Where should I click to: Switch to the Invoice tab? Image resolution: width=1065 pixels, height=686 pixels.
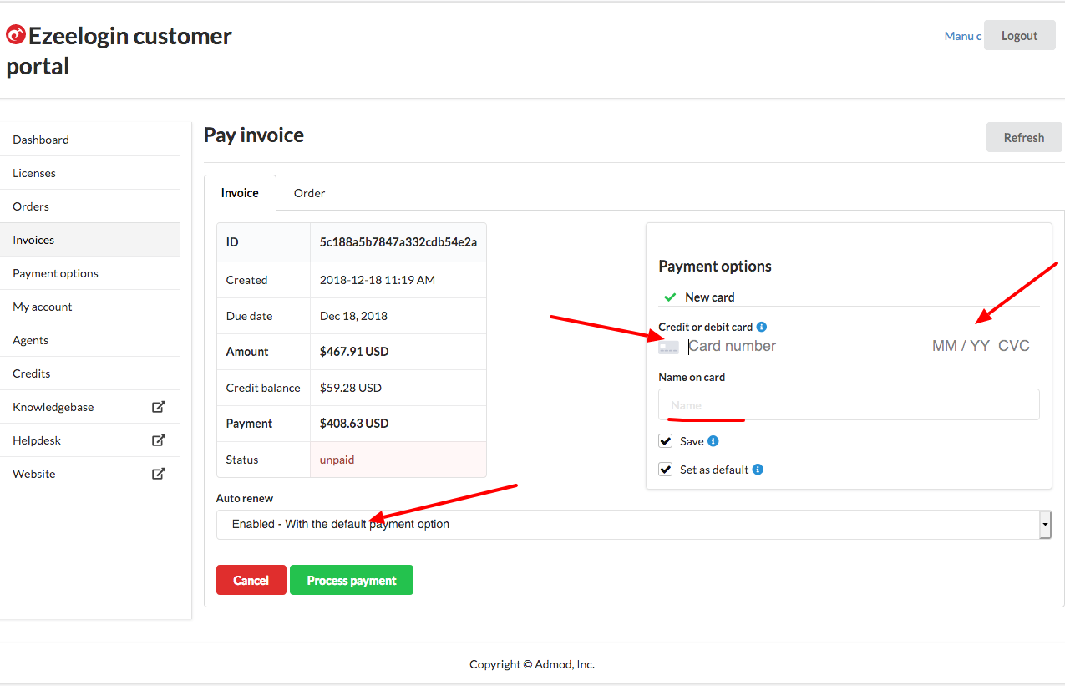240,193
